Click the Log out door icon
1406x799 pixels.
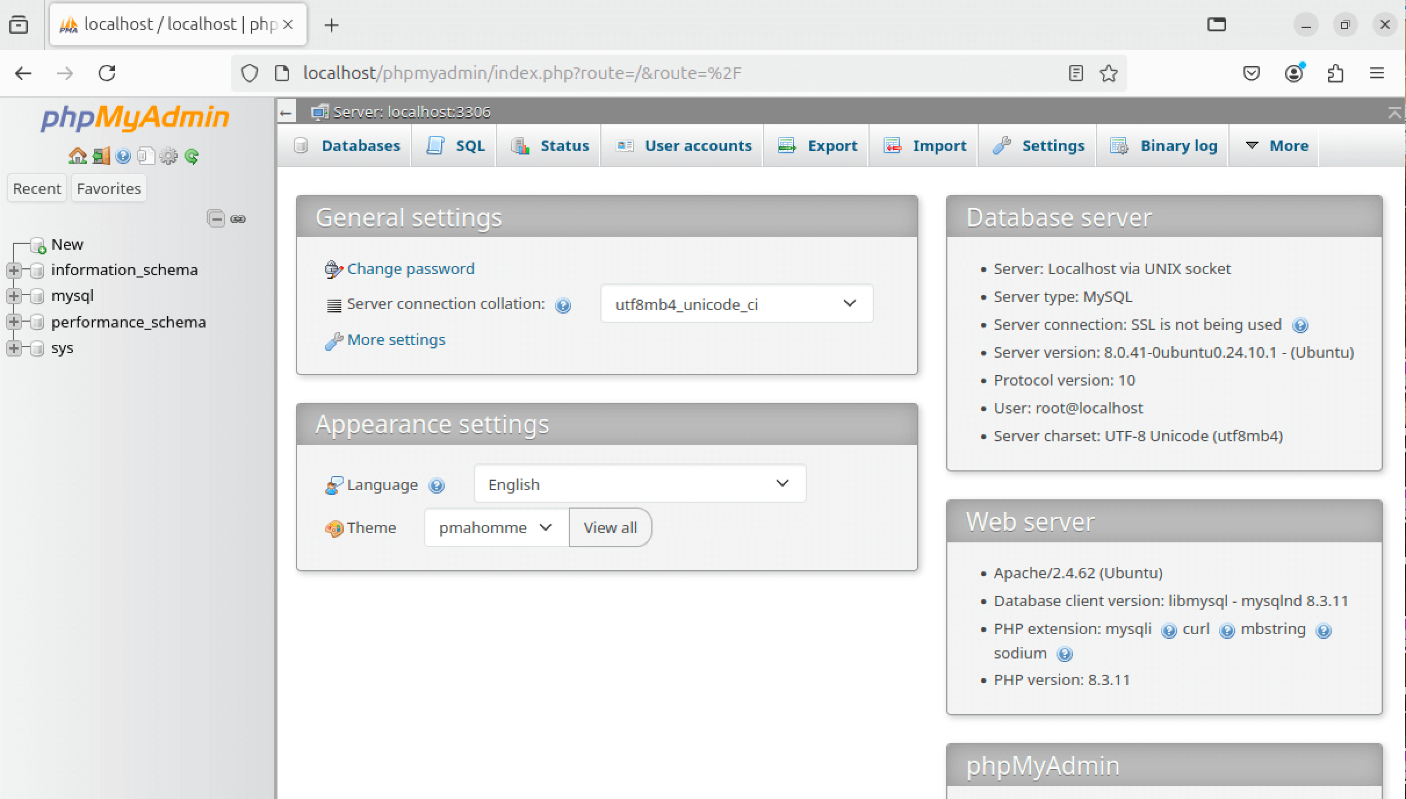coord(100,156)
